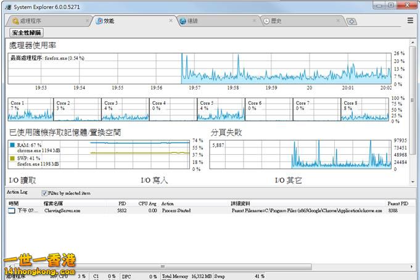Click the 安全性掃描 button

(27, 33)
